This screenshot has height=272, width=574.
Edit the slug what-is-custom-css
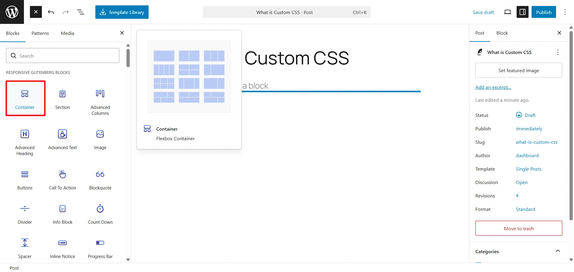click(x=537, y=142)
